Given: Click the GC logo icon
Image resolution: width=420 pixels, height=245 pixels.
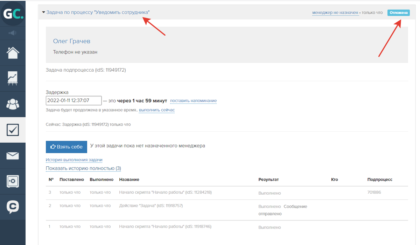Looking at the screenshot, I should tap(13, 14).
